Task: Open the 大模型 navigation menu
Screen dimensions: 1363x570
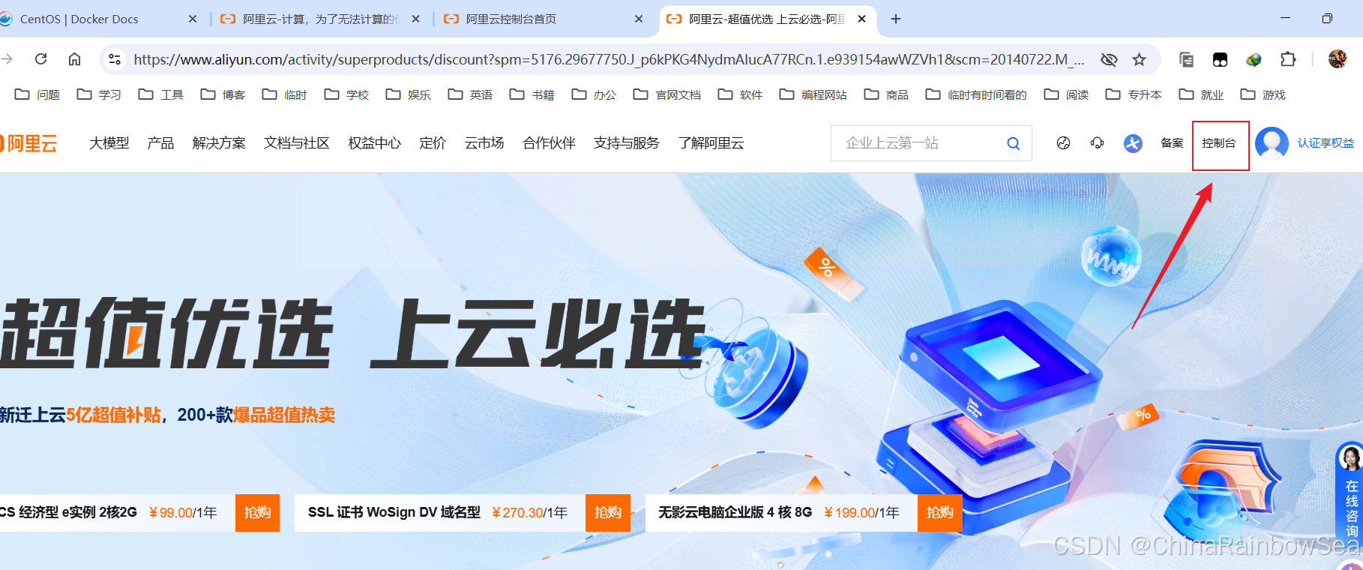Action: [109, 143]
